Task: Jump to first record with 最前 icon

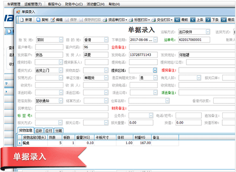Action: click(177, 20)
